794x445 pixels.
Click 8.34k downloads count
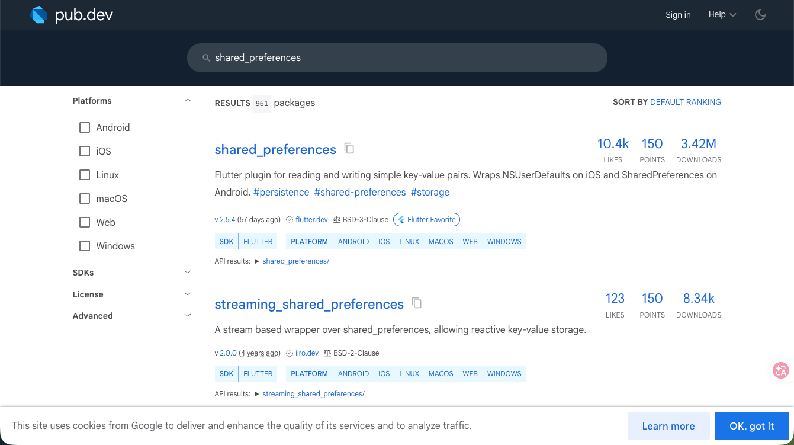tap(699, 299)
